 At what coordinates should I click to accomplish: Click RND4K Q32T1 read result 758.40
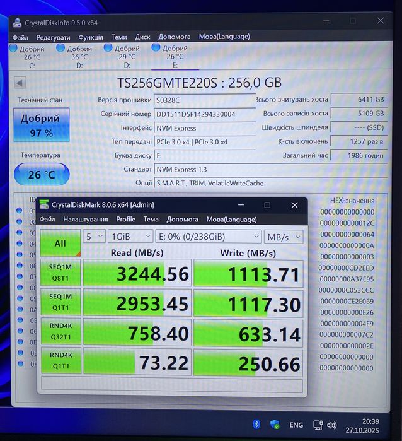click(x=137, y=332)
